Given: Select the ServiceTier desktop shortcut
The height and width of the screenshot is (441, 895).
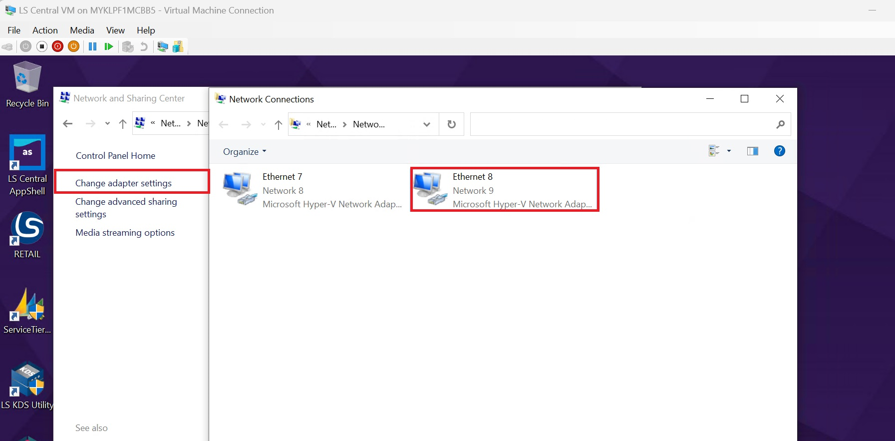Looking at the screenshot, I should pyautogui.click(x=27, y=311).
